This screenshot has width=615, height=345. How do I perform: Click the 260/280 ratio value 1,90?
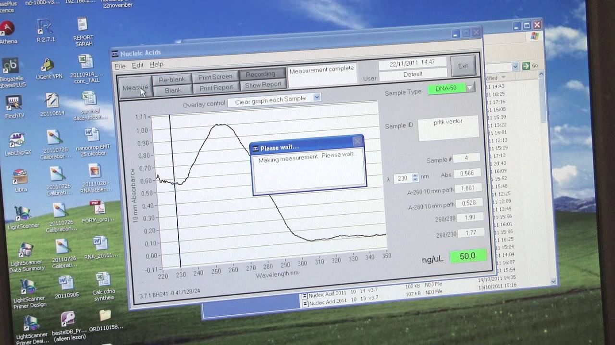pyautogui.click(x=469, y=218)
